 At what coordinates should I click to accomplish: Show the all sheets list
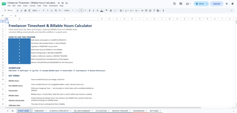[x=12, y=111]
